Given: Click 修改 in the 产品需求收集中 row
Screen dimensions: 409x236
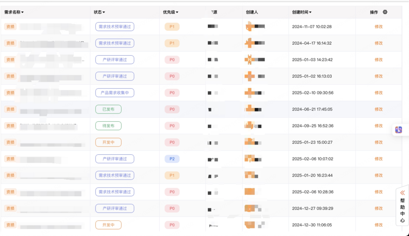Looking at the screenshot, I should pos(378,93).
